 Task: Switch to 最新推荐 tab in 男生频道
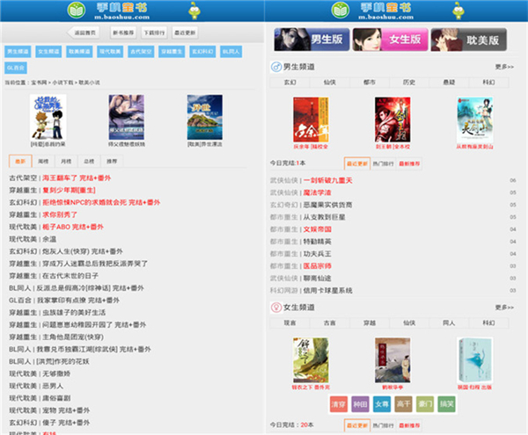(409, 163)
